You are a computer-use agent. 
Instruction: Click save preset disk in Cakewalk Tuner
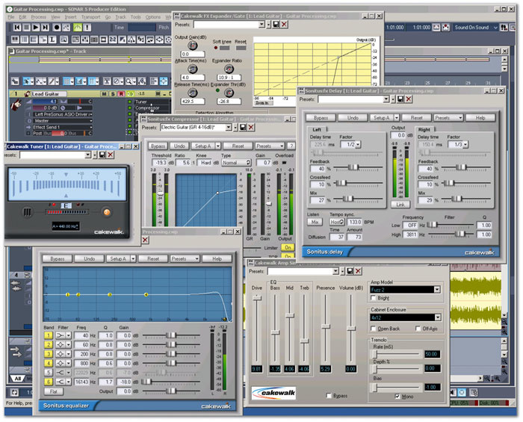click(x=102, y=155)
